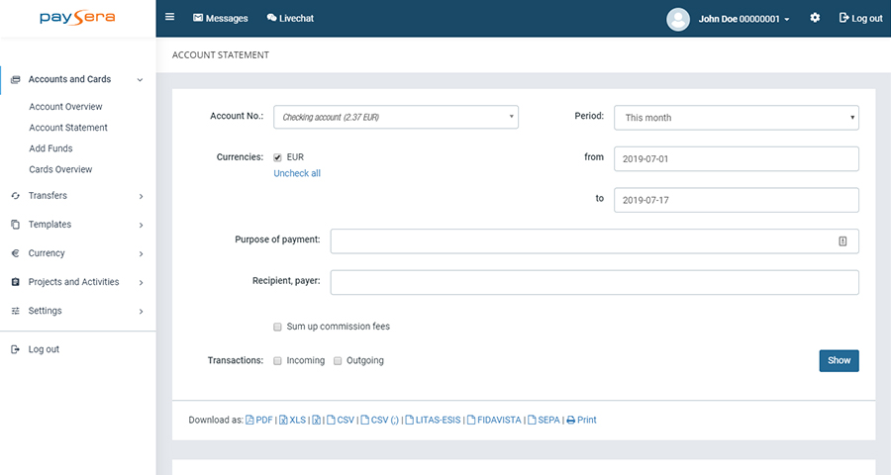Open Livechat in the top navigation
Image resolution: width=891 pixels, height=475 pixels.
(290, 18)
